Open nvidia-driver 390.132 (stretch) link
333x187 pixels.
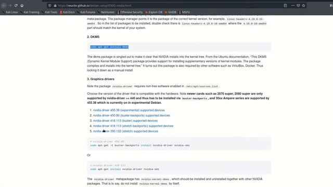pos(125,131)
